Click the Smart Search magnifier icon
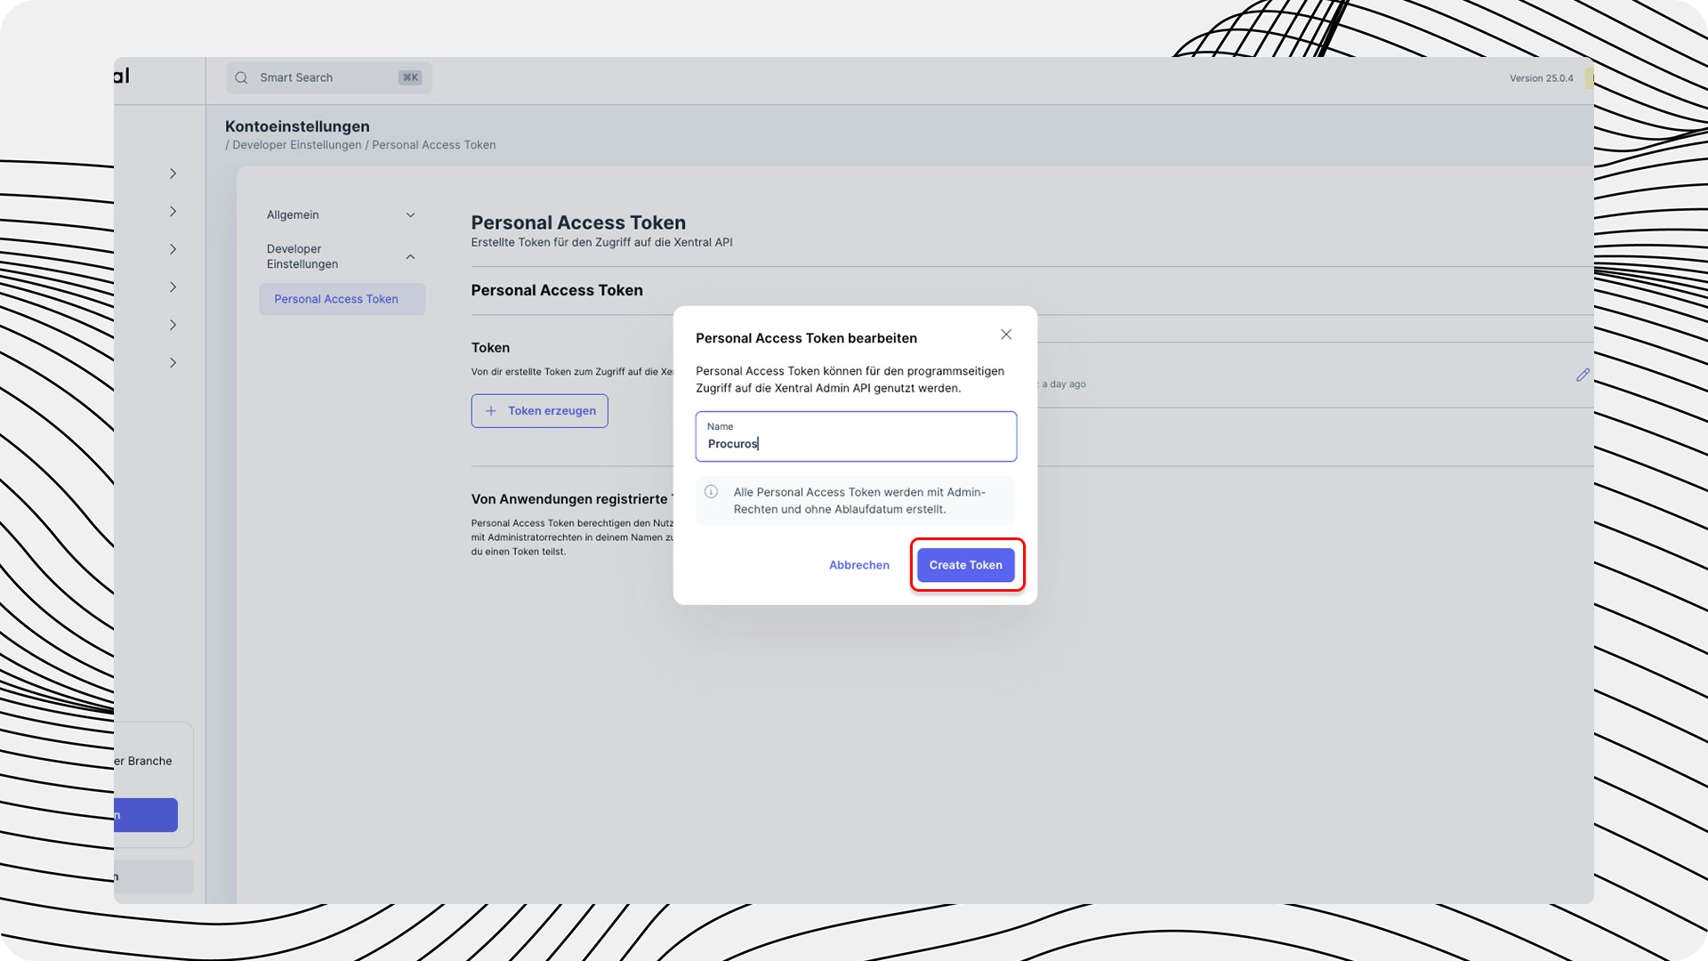Screen dimensions: 1708x961 pyautogui.click(x=241, y=77)
